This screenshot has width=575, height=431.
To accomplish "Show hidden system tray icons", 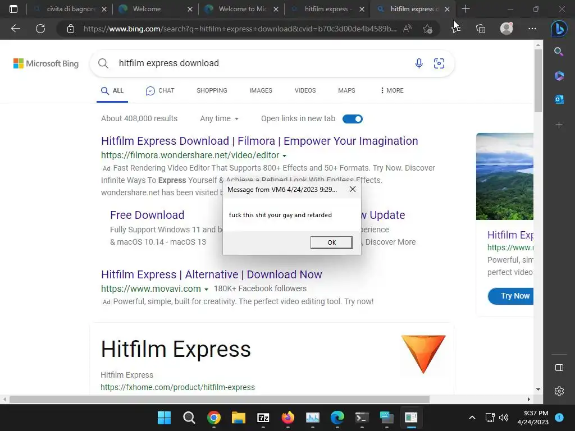I will (x=472, y=418).
